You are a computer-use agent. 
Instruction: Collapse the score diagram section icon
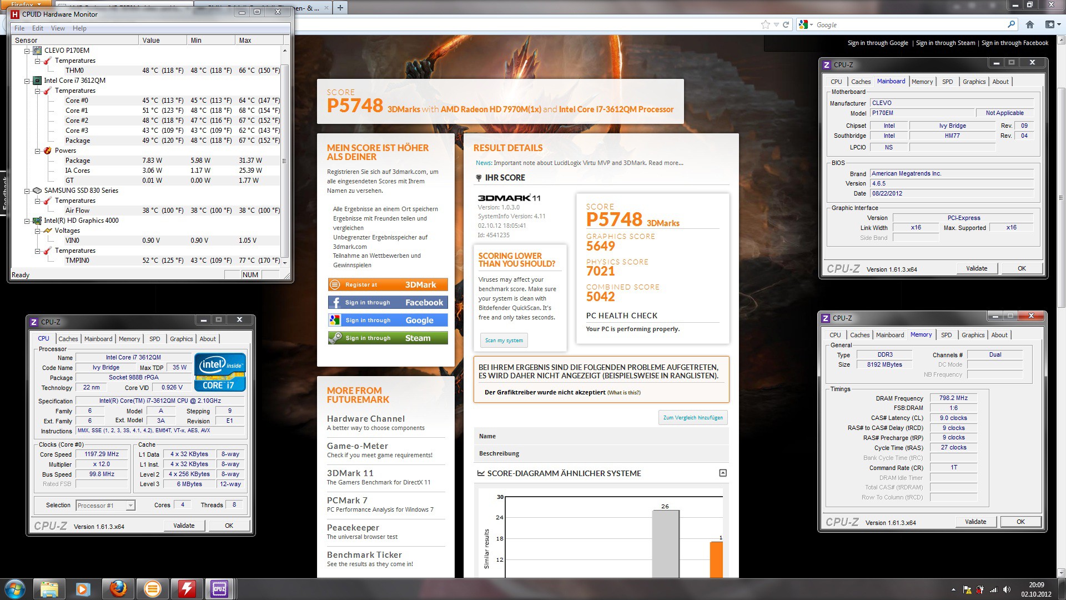(x=723, y=473)
